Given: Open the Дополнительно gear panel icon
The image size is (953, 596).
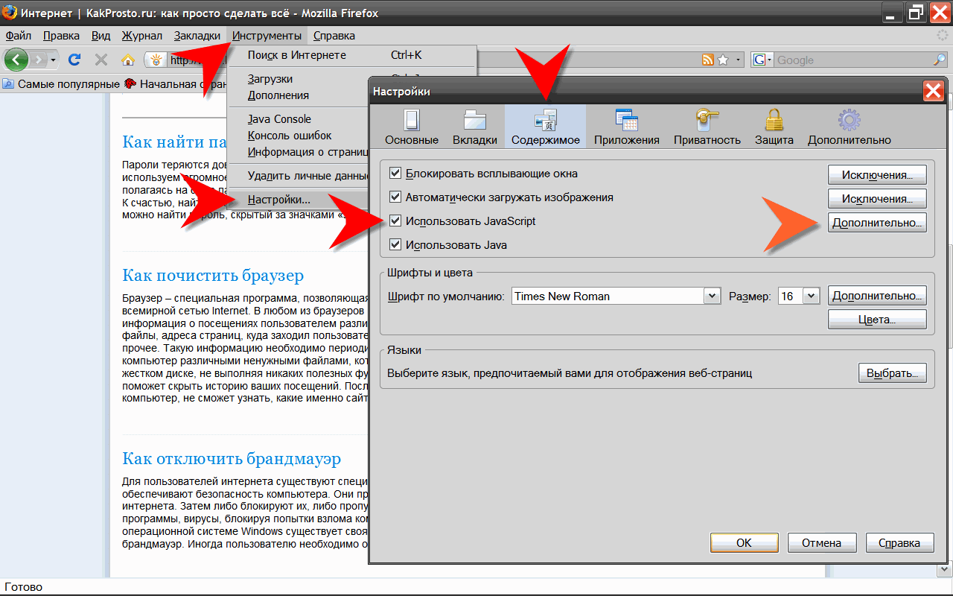Looking at the screenshot, I should tap(850, 126).
